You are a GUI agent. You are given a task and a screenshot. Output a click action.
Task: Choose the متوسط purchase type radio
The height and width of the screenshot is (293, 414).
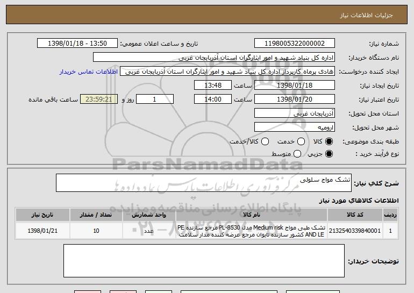[x=297, y=154]
